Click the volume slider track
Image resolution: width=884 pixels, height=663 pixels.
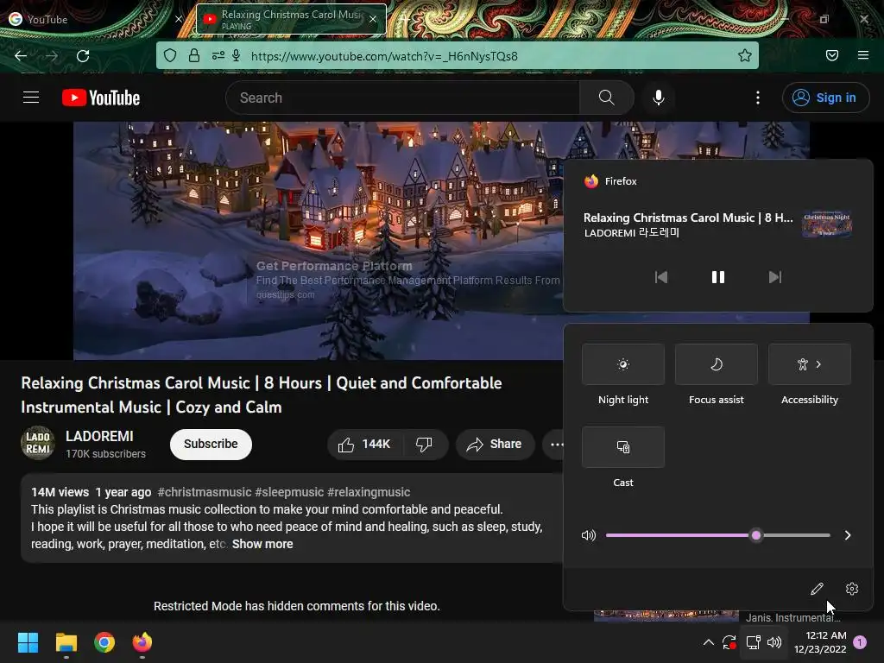coord(717,535)
